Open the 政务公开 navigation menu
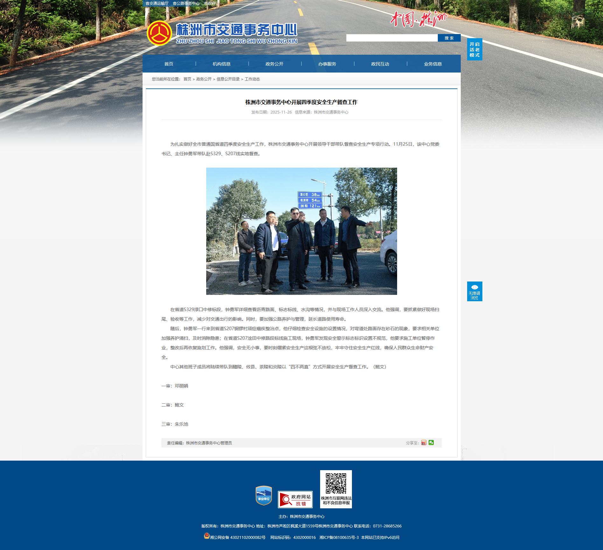The width and height of the screenshot is (603, 550). pos(274,64)
